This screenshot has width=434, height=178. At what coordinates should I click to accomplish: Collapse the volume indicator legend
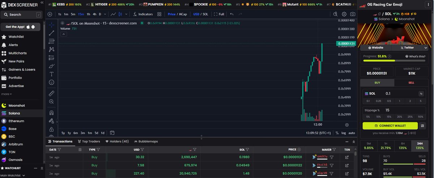[63, 34]
